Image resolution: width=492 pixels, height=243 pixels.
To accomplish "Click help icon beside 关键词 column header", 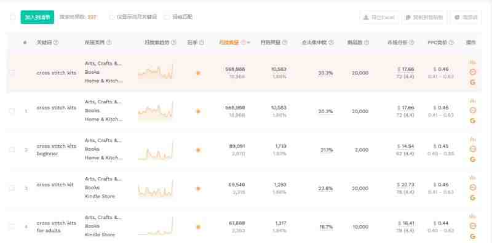I will point(56,42).
